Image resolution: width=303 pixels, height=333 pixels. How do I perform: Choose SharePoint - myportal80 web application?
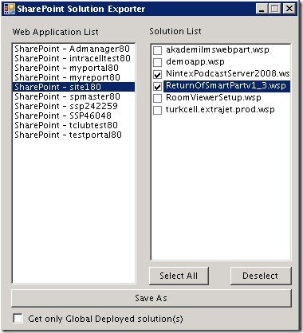(x=73, y=68)
